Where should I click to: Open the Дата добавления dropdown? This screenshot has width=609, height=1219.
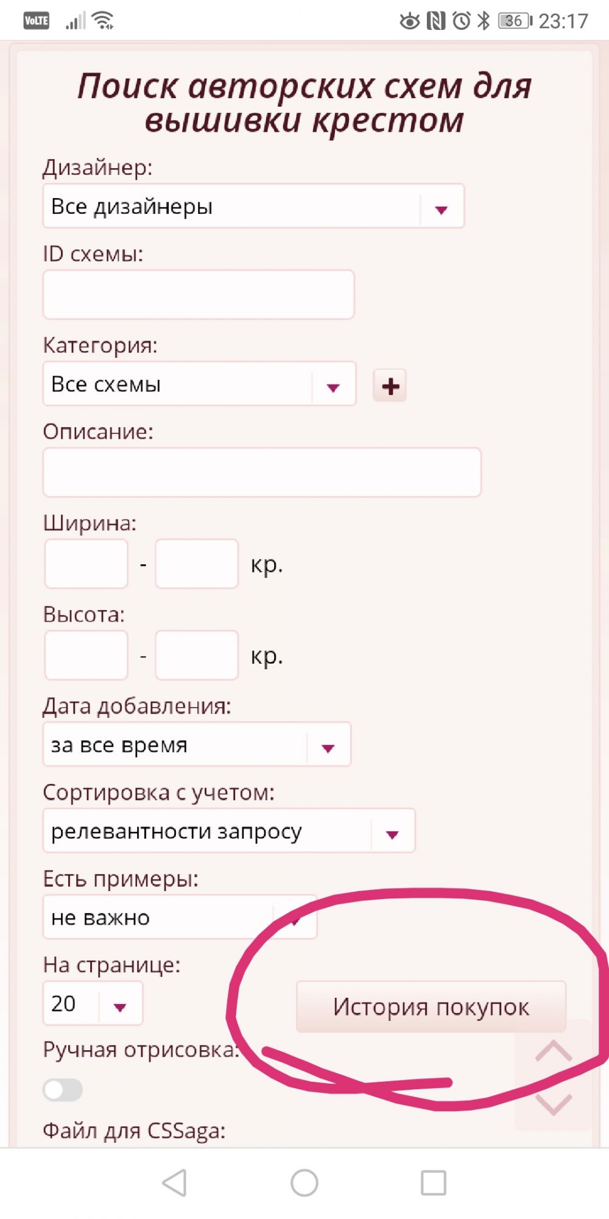click(197, 745)
